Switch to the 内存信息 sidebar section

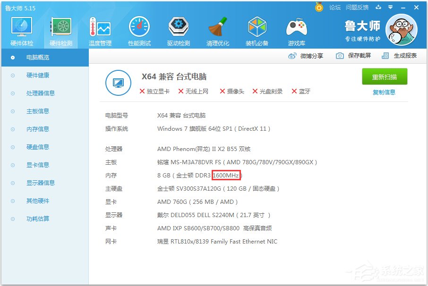pyautogui.click(x=38, y=129)
